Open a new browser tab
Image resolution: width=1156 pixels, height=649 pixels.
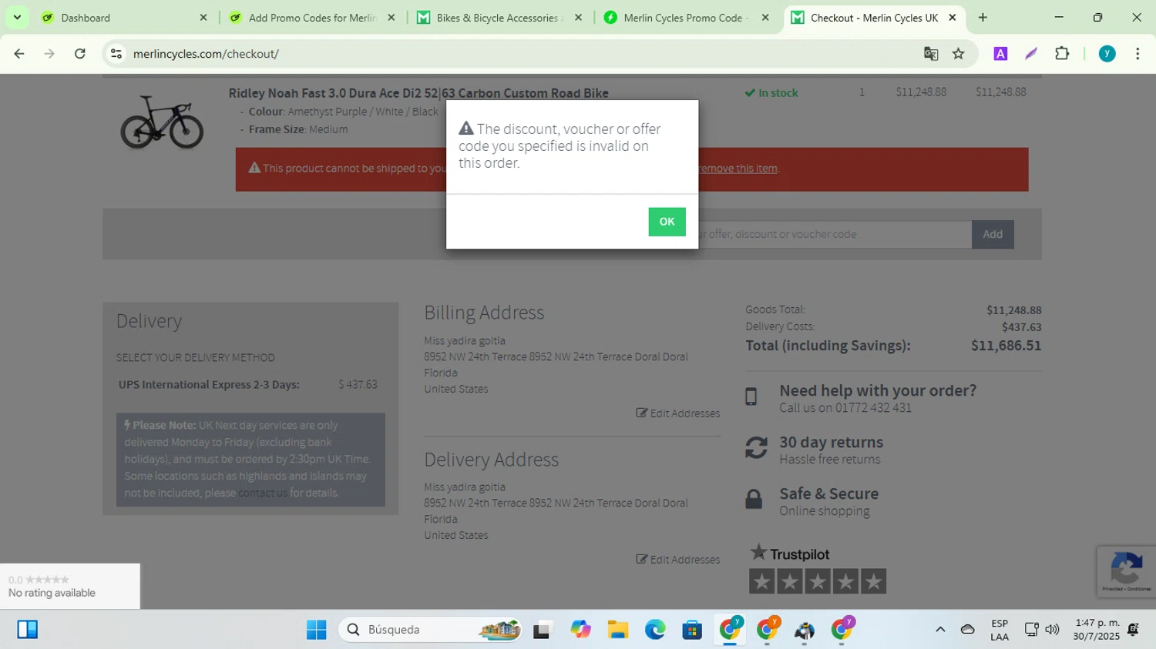point(983,18)
